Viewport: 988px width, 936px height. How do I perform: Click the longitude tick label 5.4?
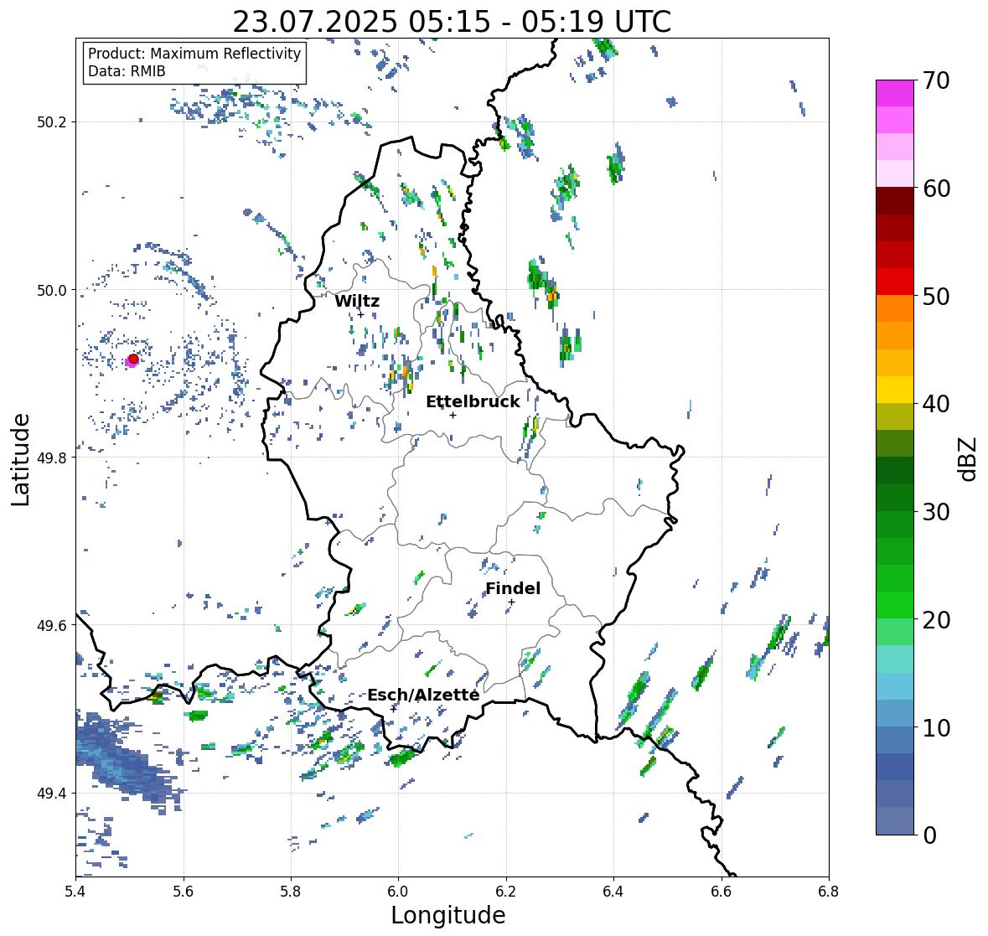[x=75, y=891]
